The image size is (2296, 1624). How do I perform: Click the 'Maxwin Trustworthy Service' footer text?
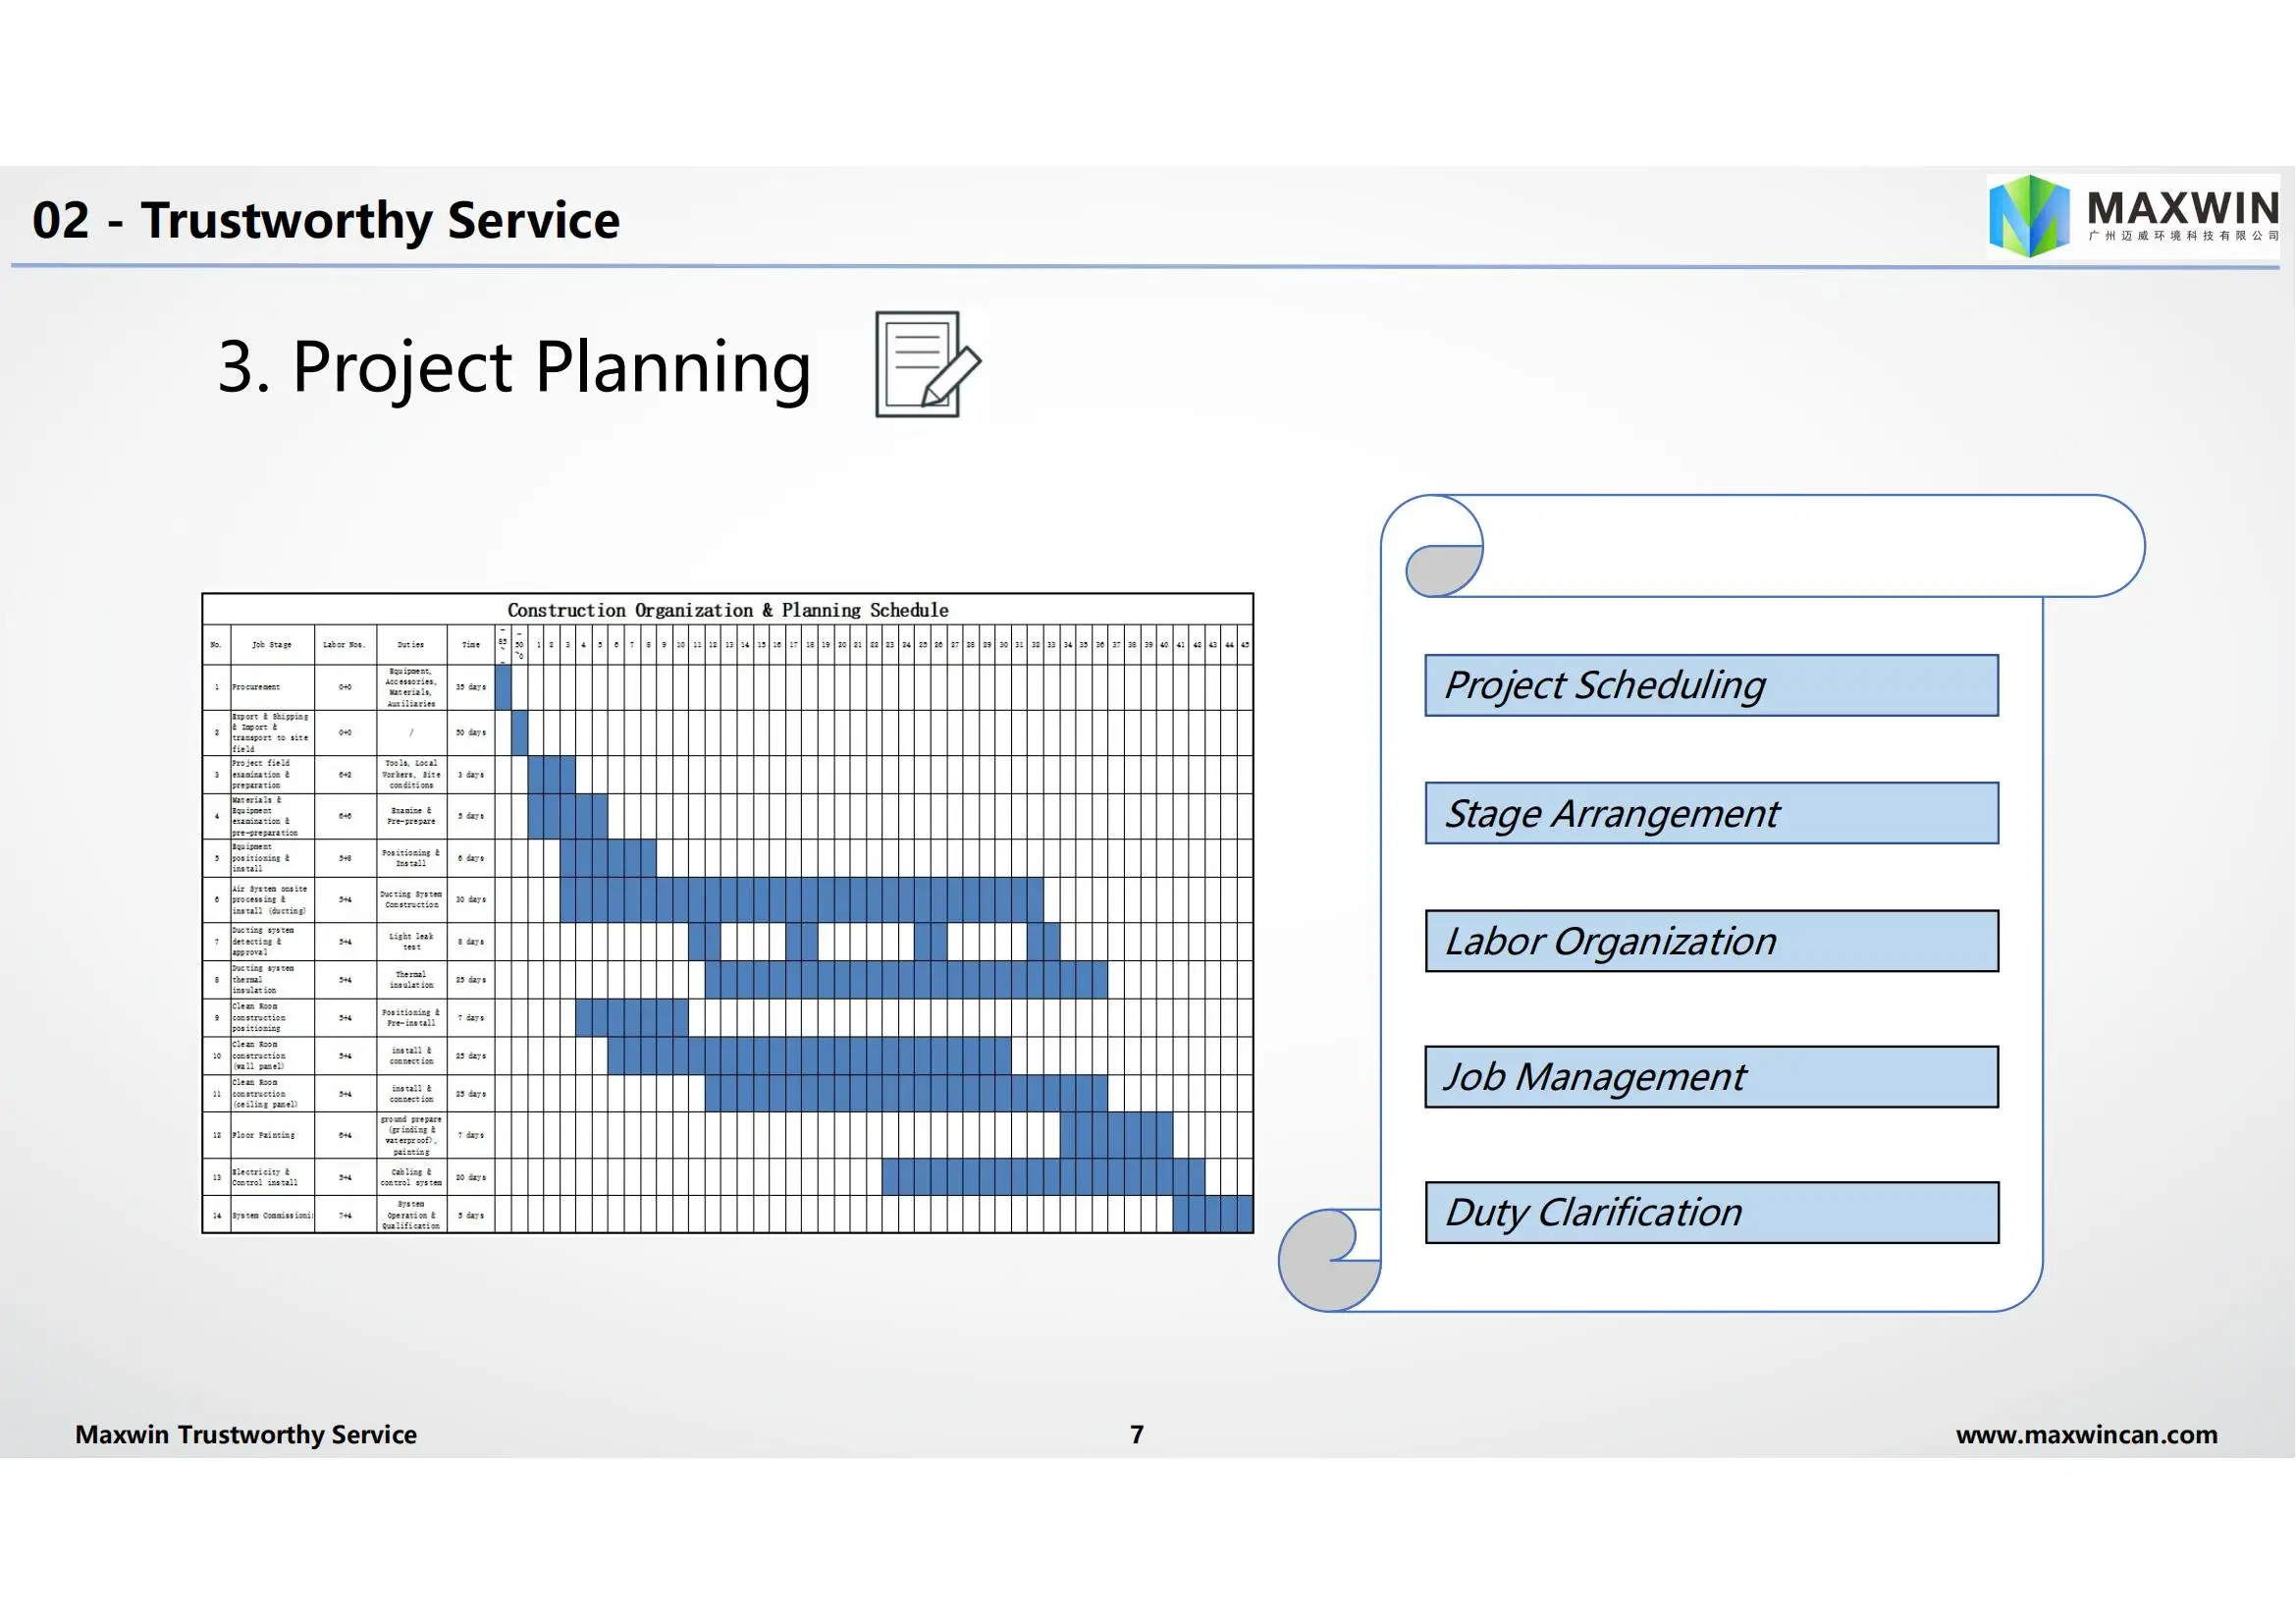point(246,1435)
